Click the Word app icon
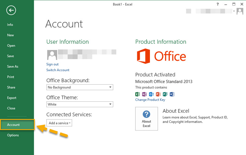The image size is (246, 155). pos(172,94)
